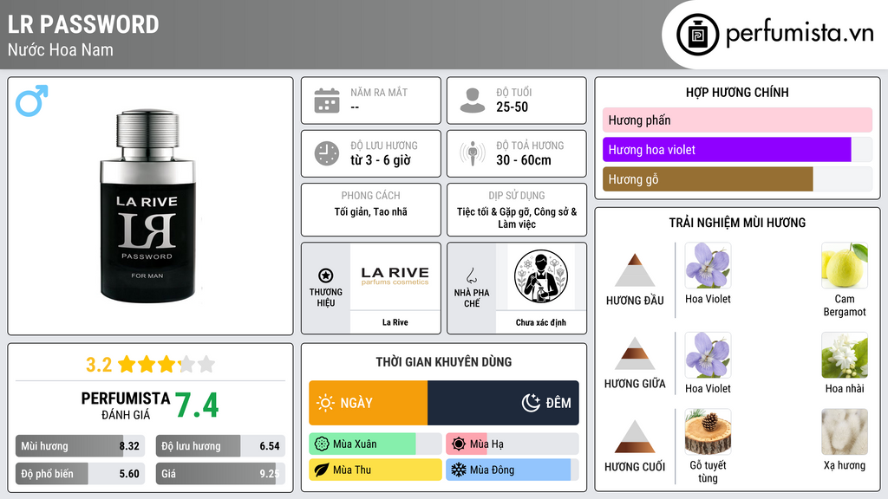Screen dimensions: 888x499
Task: Select the dark Đêm time segment
Action: tap(504, 403)
